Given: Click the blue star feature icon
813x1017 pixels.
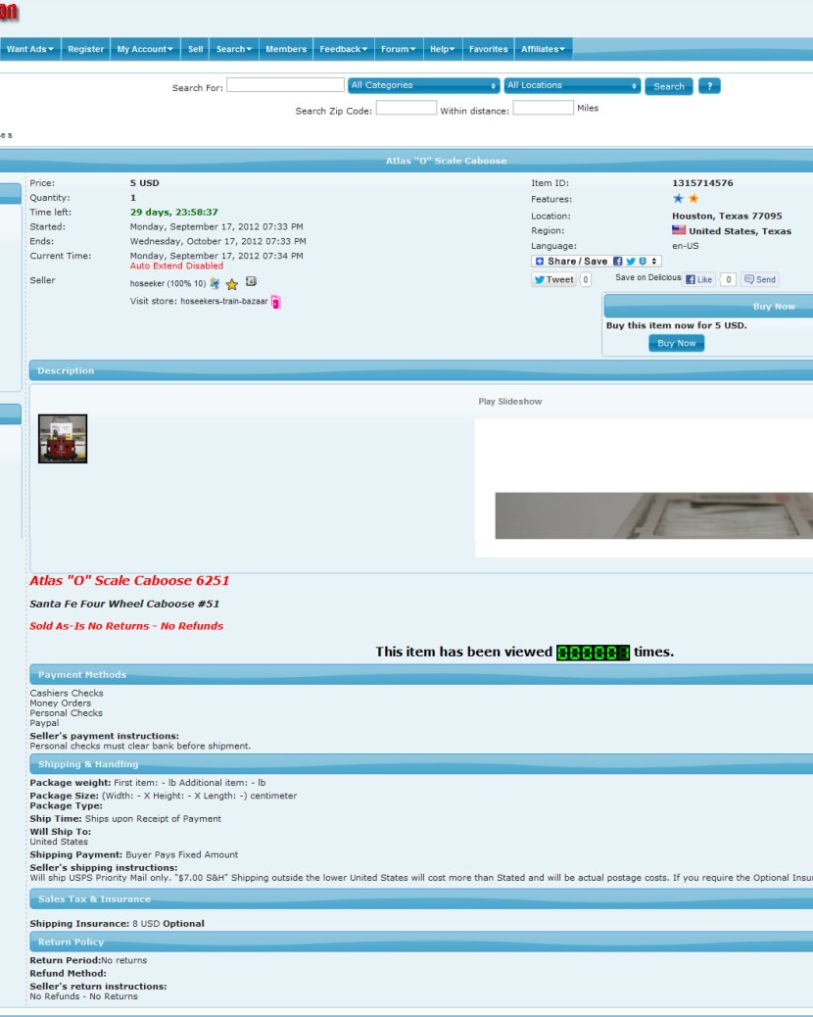Looking at the screenshot, I should [x=678, y=199].
